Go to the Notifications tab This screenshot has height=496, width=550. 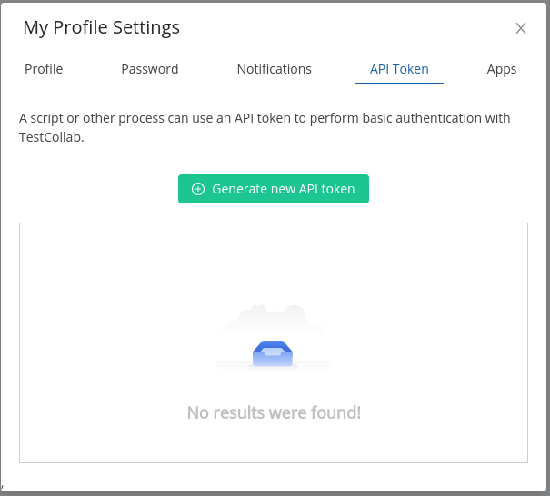(275, 69)
